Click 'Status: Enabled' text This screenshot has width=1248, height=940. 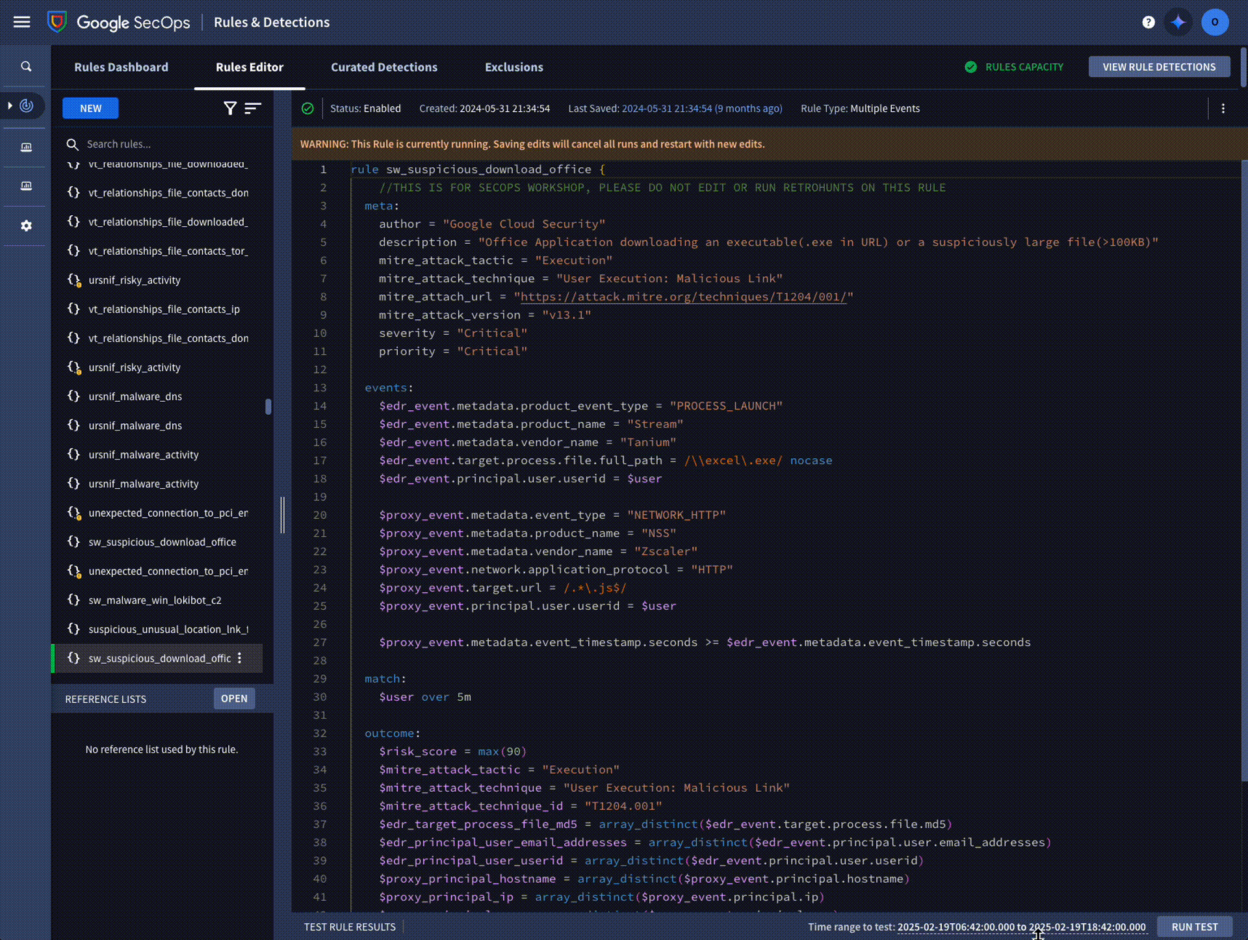[x=365, y=109]
